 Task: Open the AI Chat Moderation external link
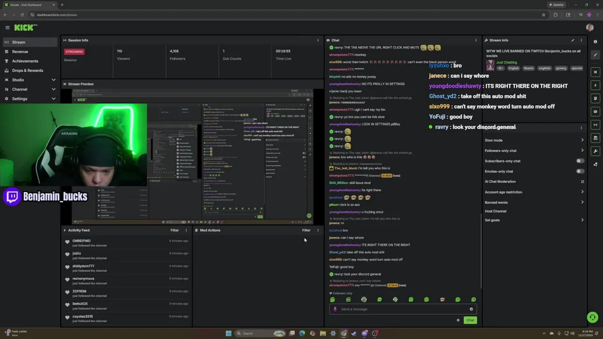click(582, 182)
